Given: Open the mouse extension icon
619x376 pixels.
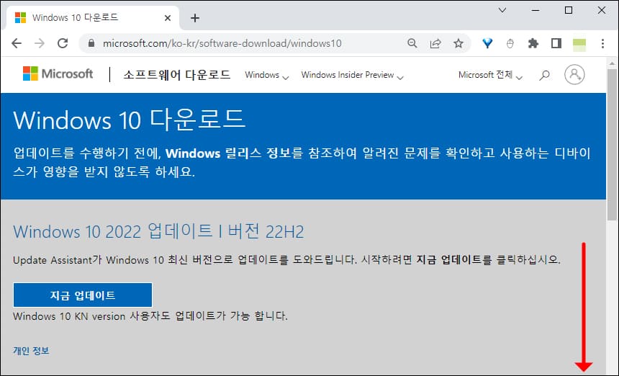Looking at the screenshot, I should coord(510,43).
